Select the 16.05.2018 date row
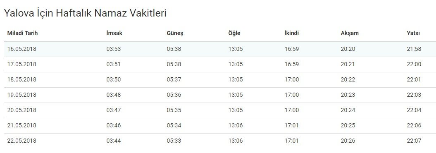 (220, 49)
